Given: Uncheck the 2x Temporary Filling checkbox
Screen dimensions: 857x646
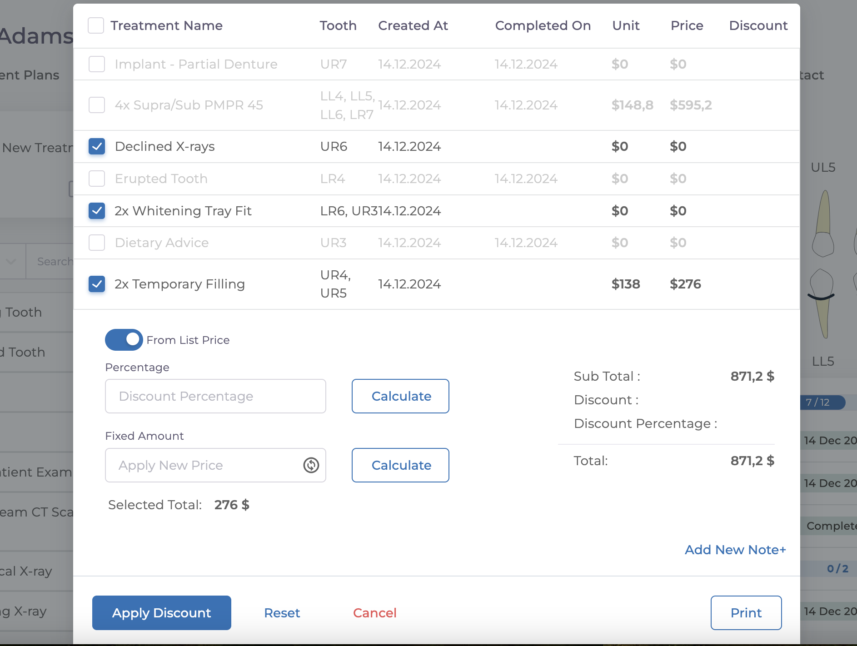Looking at the screenshot, I should [97, 284].
